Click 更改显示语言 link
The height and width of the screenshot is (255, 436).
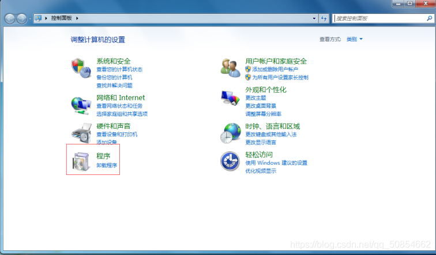261,142
